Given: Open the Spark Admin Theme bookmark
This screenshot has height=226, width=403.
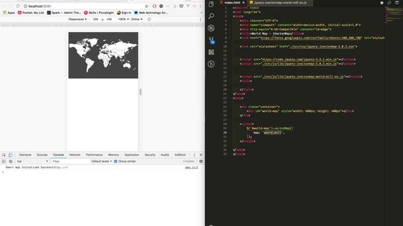Looking at the screenshot, I should click(64, 13).
